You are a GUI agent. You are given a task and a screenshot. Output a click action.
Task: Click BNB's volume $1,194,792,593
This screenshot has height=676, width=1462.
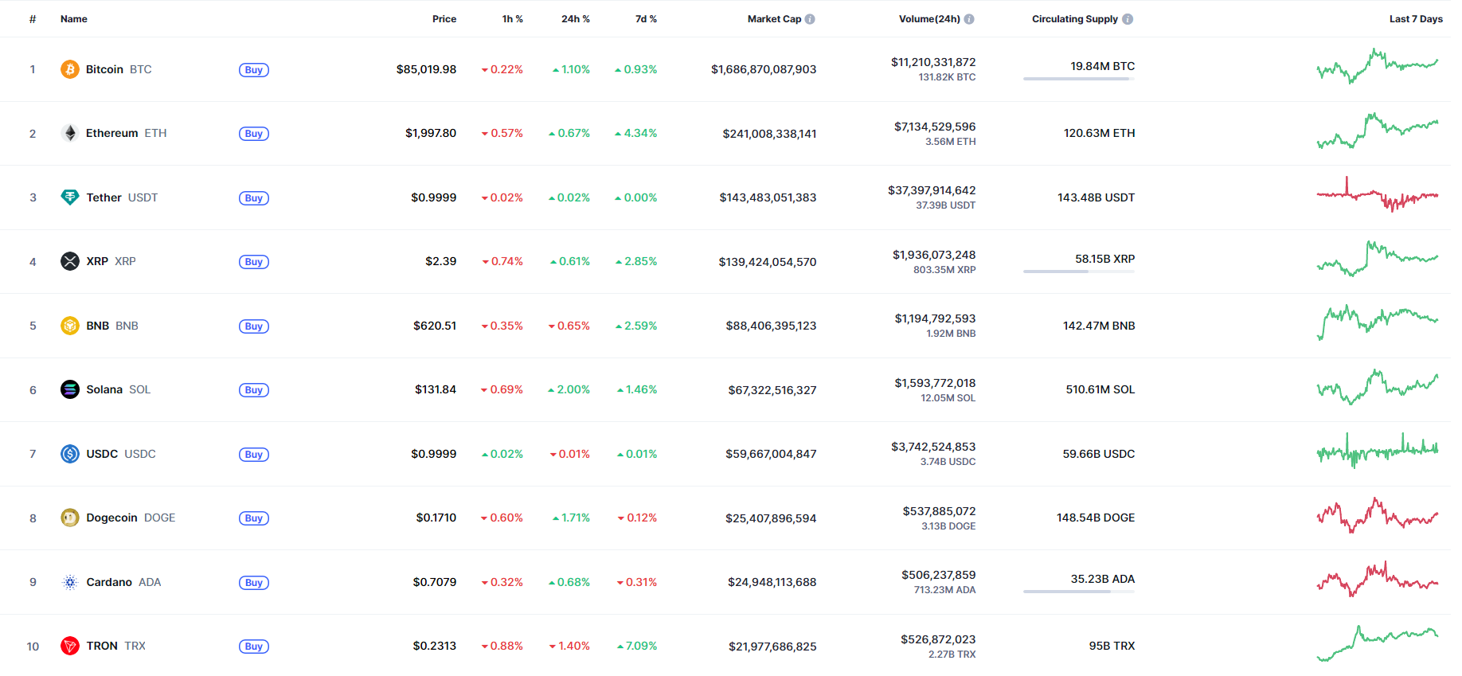[x=935, y=318]
